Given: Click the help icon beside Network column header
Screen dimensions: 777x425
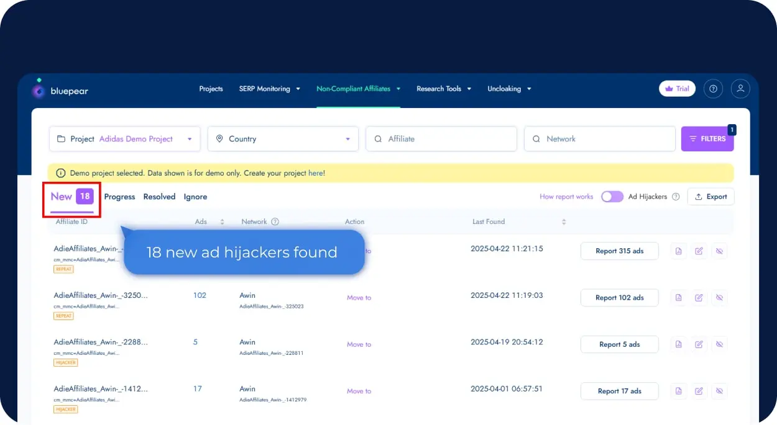Looking at the screenshot, I should (x=275, y=221).
